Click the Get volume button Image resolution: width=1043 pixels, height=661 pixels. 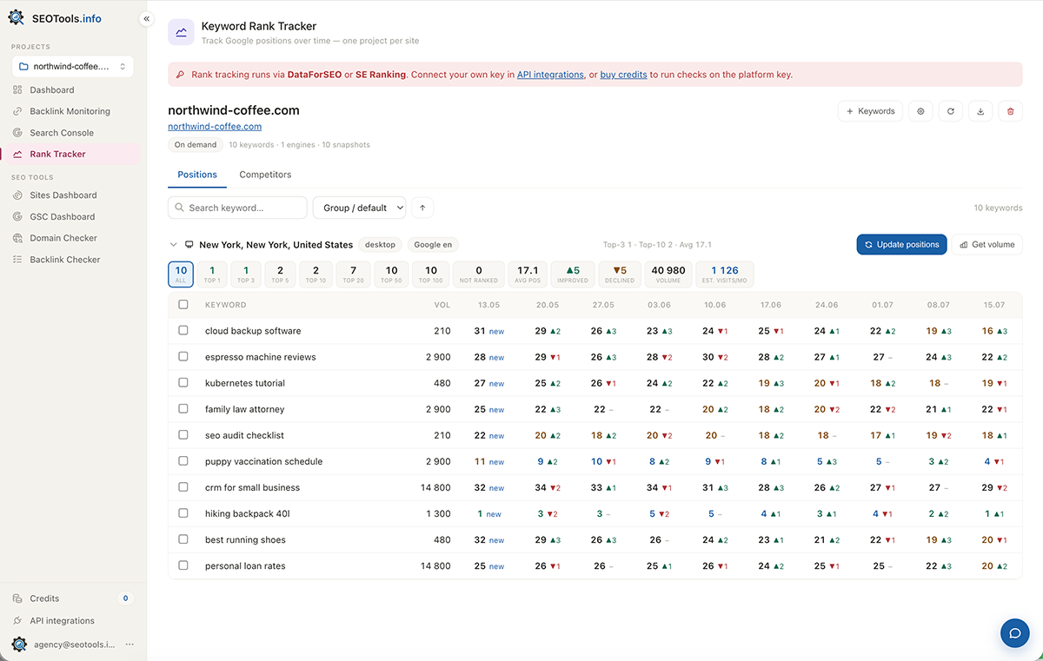click(x=987, y=245)
